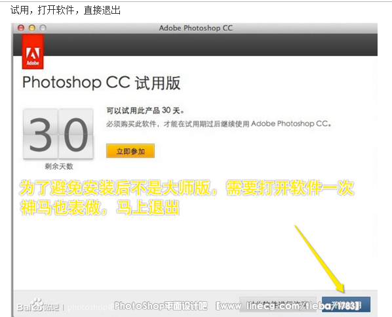Click the blue button in the footer
This screenshot has height=317, width=392.
346,305
